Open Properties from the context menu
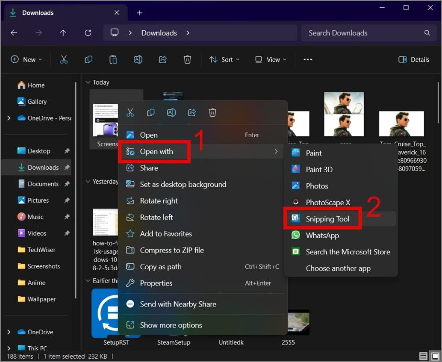The height and width of the screenshot is (362, 442). 200,283
